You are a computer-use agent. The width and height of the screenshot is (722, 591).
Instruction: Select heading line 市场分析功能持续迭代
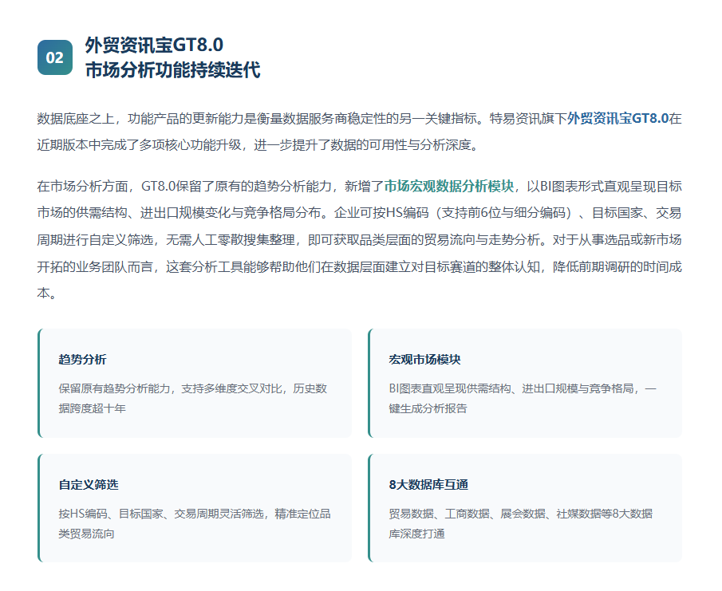point(172,70)
